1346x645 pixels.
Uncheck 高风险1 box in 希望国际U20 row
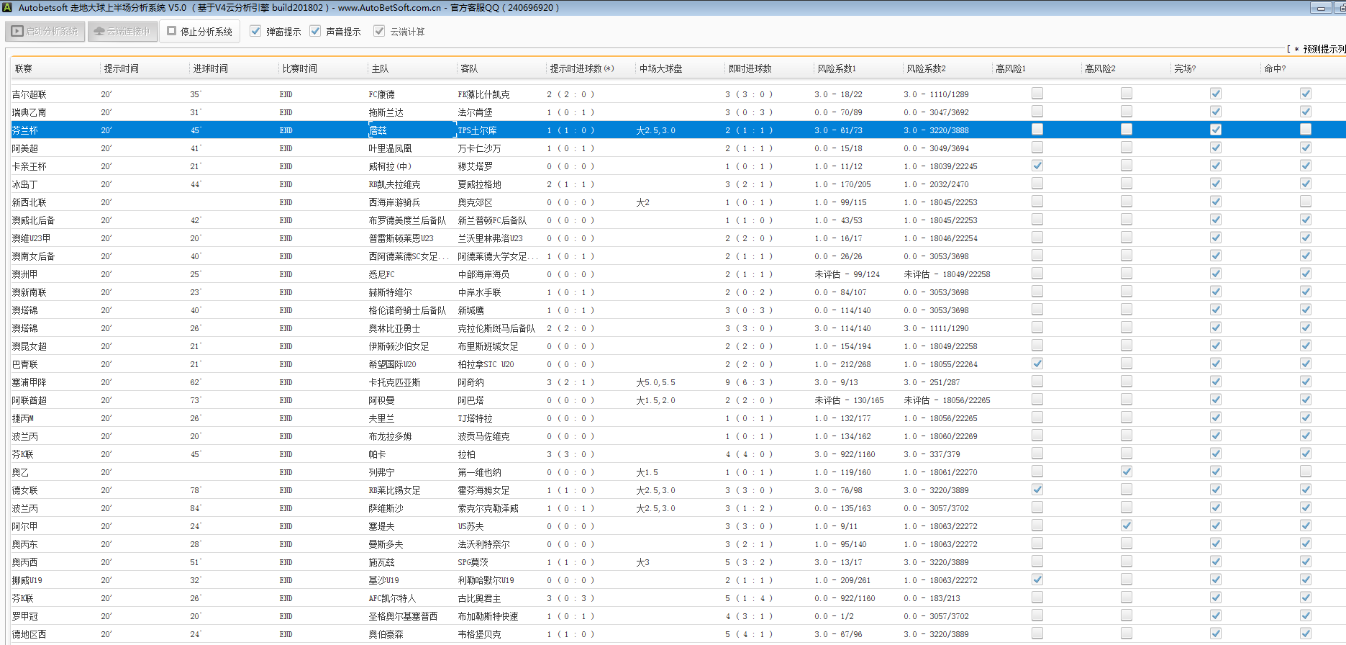tap(1037, 364)
